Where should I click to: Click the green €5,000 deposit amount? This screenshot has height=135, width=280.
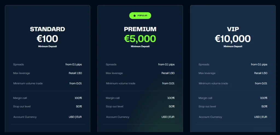tap(140, 39)
